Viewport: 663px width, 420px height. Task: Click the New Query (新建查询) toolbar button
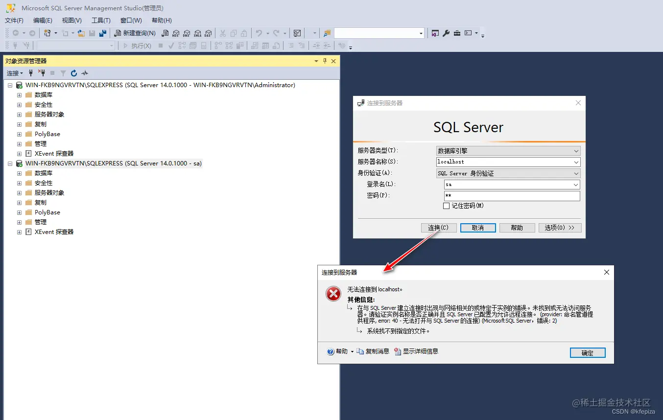(x=135, y=33)
